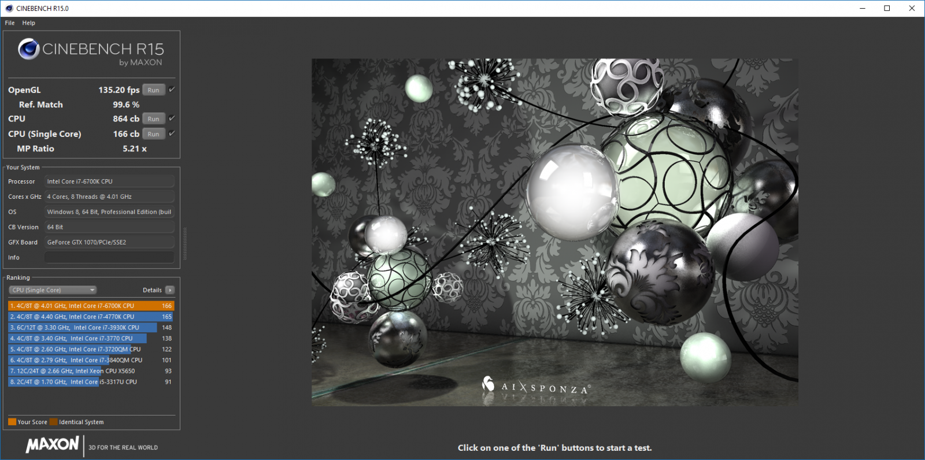This screenshot has width=925, height=460.
Task: Toggle the CPU test checkmark
Action: tap(172, 118)
